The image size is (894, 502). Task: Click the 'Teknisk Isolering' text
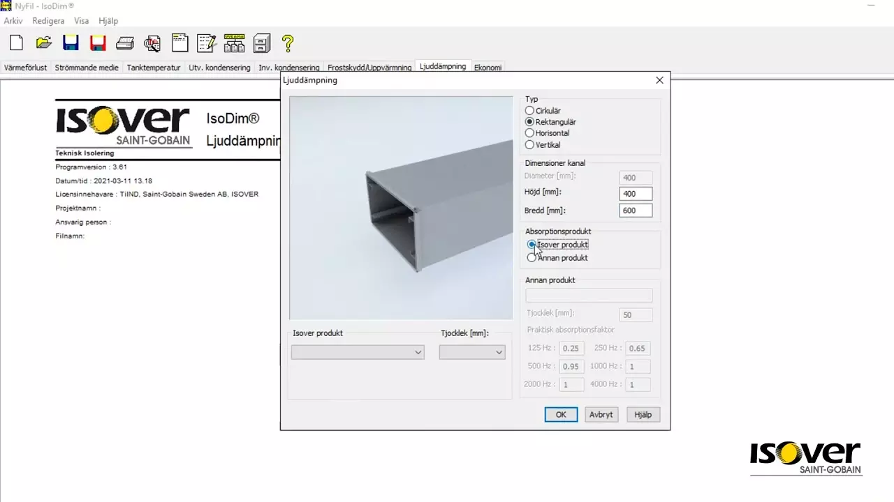point(85,153)
